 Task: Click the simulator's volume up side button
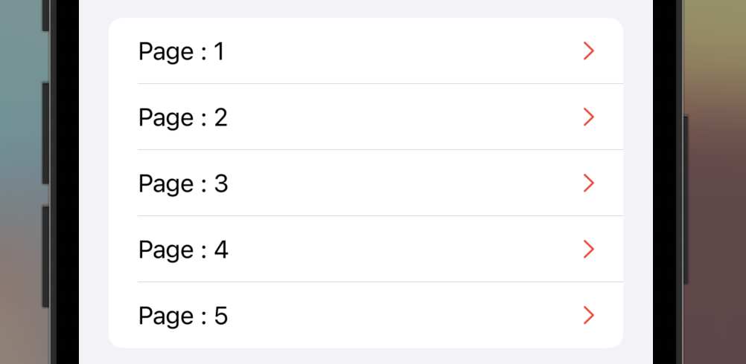tap(45, 134)
